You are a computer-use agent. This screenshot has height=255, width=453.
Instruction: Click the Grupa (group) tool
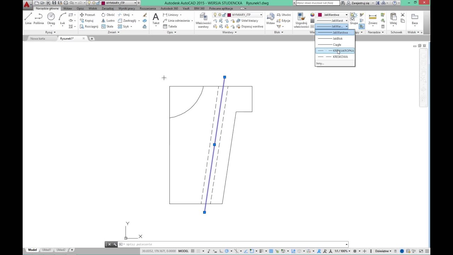tap(354, 18)
